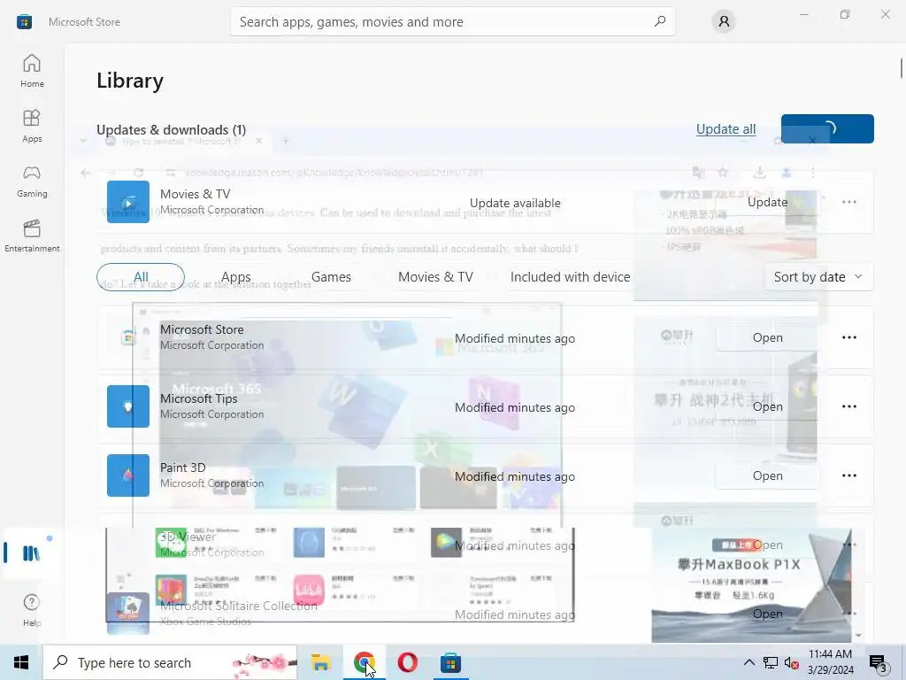Click the Movies & TV app icon
This screenshot has width=906, height=680.
128,202
